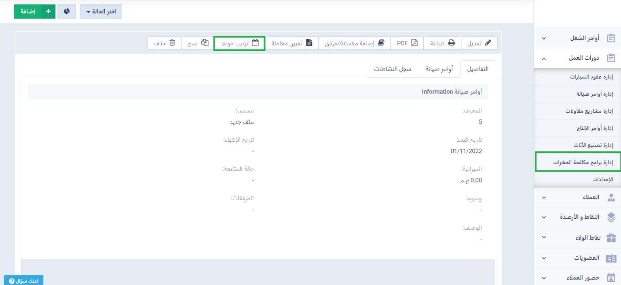This screenshot has height=285, width=621.
Task: Click the green plus إضافة button
Action: click(35, 12)
